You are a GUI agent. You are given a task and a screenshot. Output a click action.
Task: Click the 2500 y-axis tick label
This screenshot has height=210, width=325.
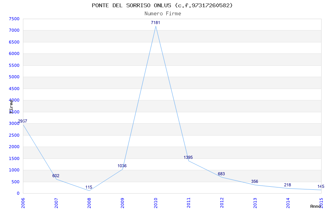click(x=14, y=135)
